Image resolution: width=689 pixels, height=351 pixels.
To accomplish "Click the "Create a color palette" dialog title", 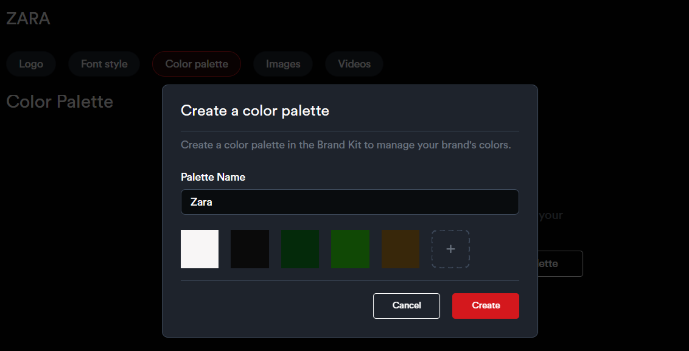I will coord(255,111).
